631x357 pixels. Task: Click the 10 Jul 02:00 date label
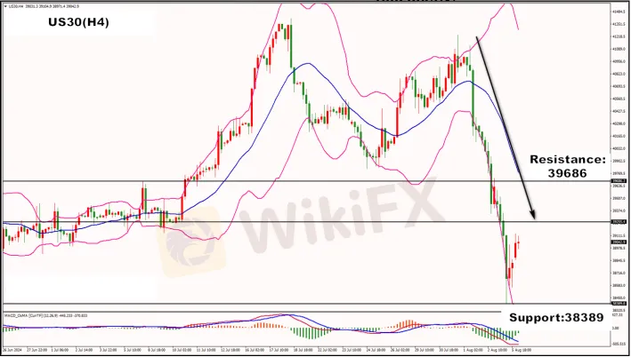click(x=182, y=350)
